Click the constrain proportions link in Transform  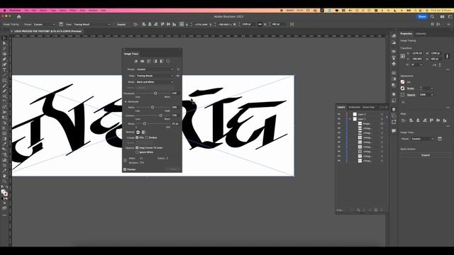447,56
